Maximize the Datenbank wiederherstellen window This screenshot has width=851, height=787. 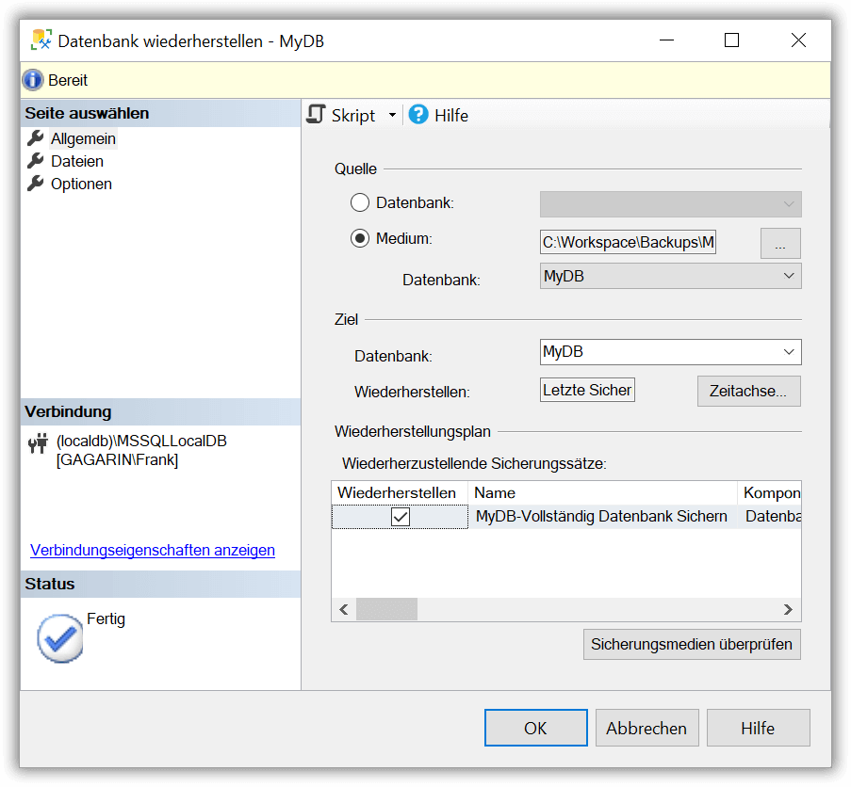coord(731,40)
